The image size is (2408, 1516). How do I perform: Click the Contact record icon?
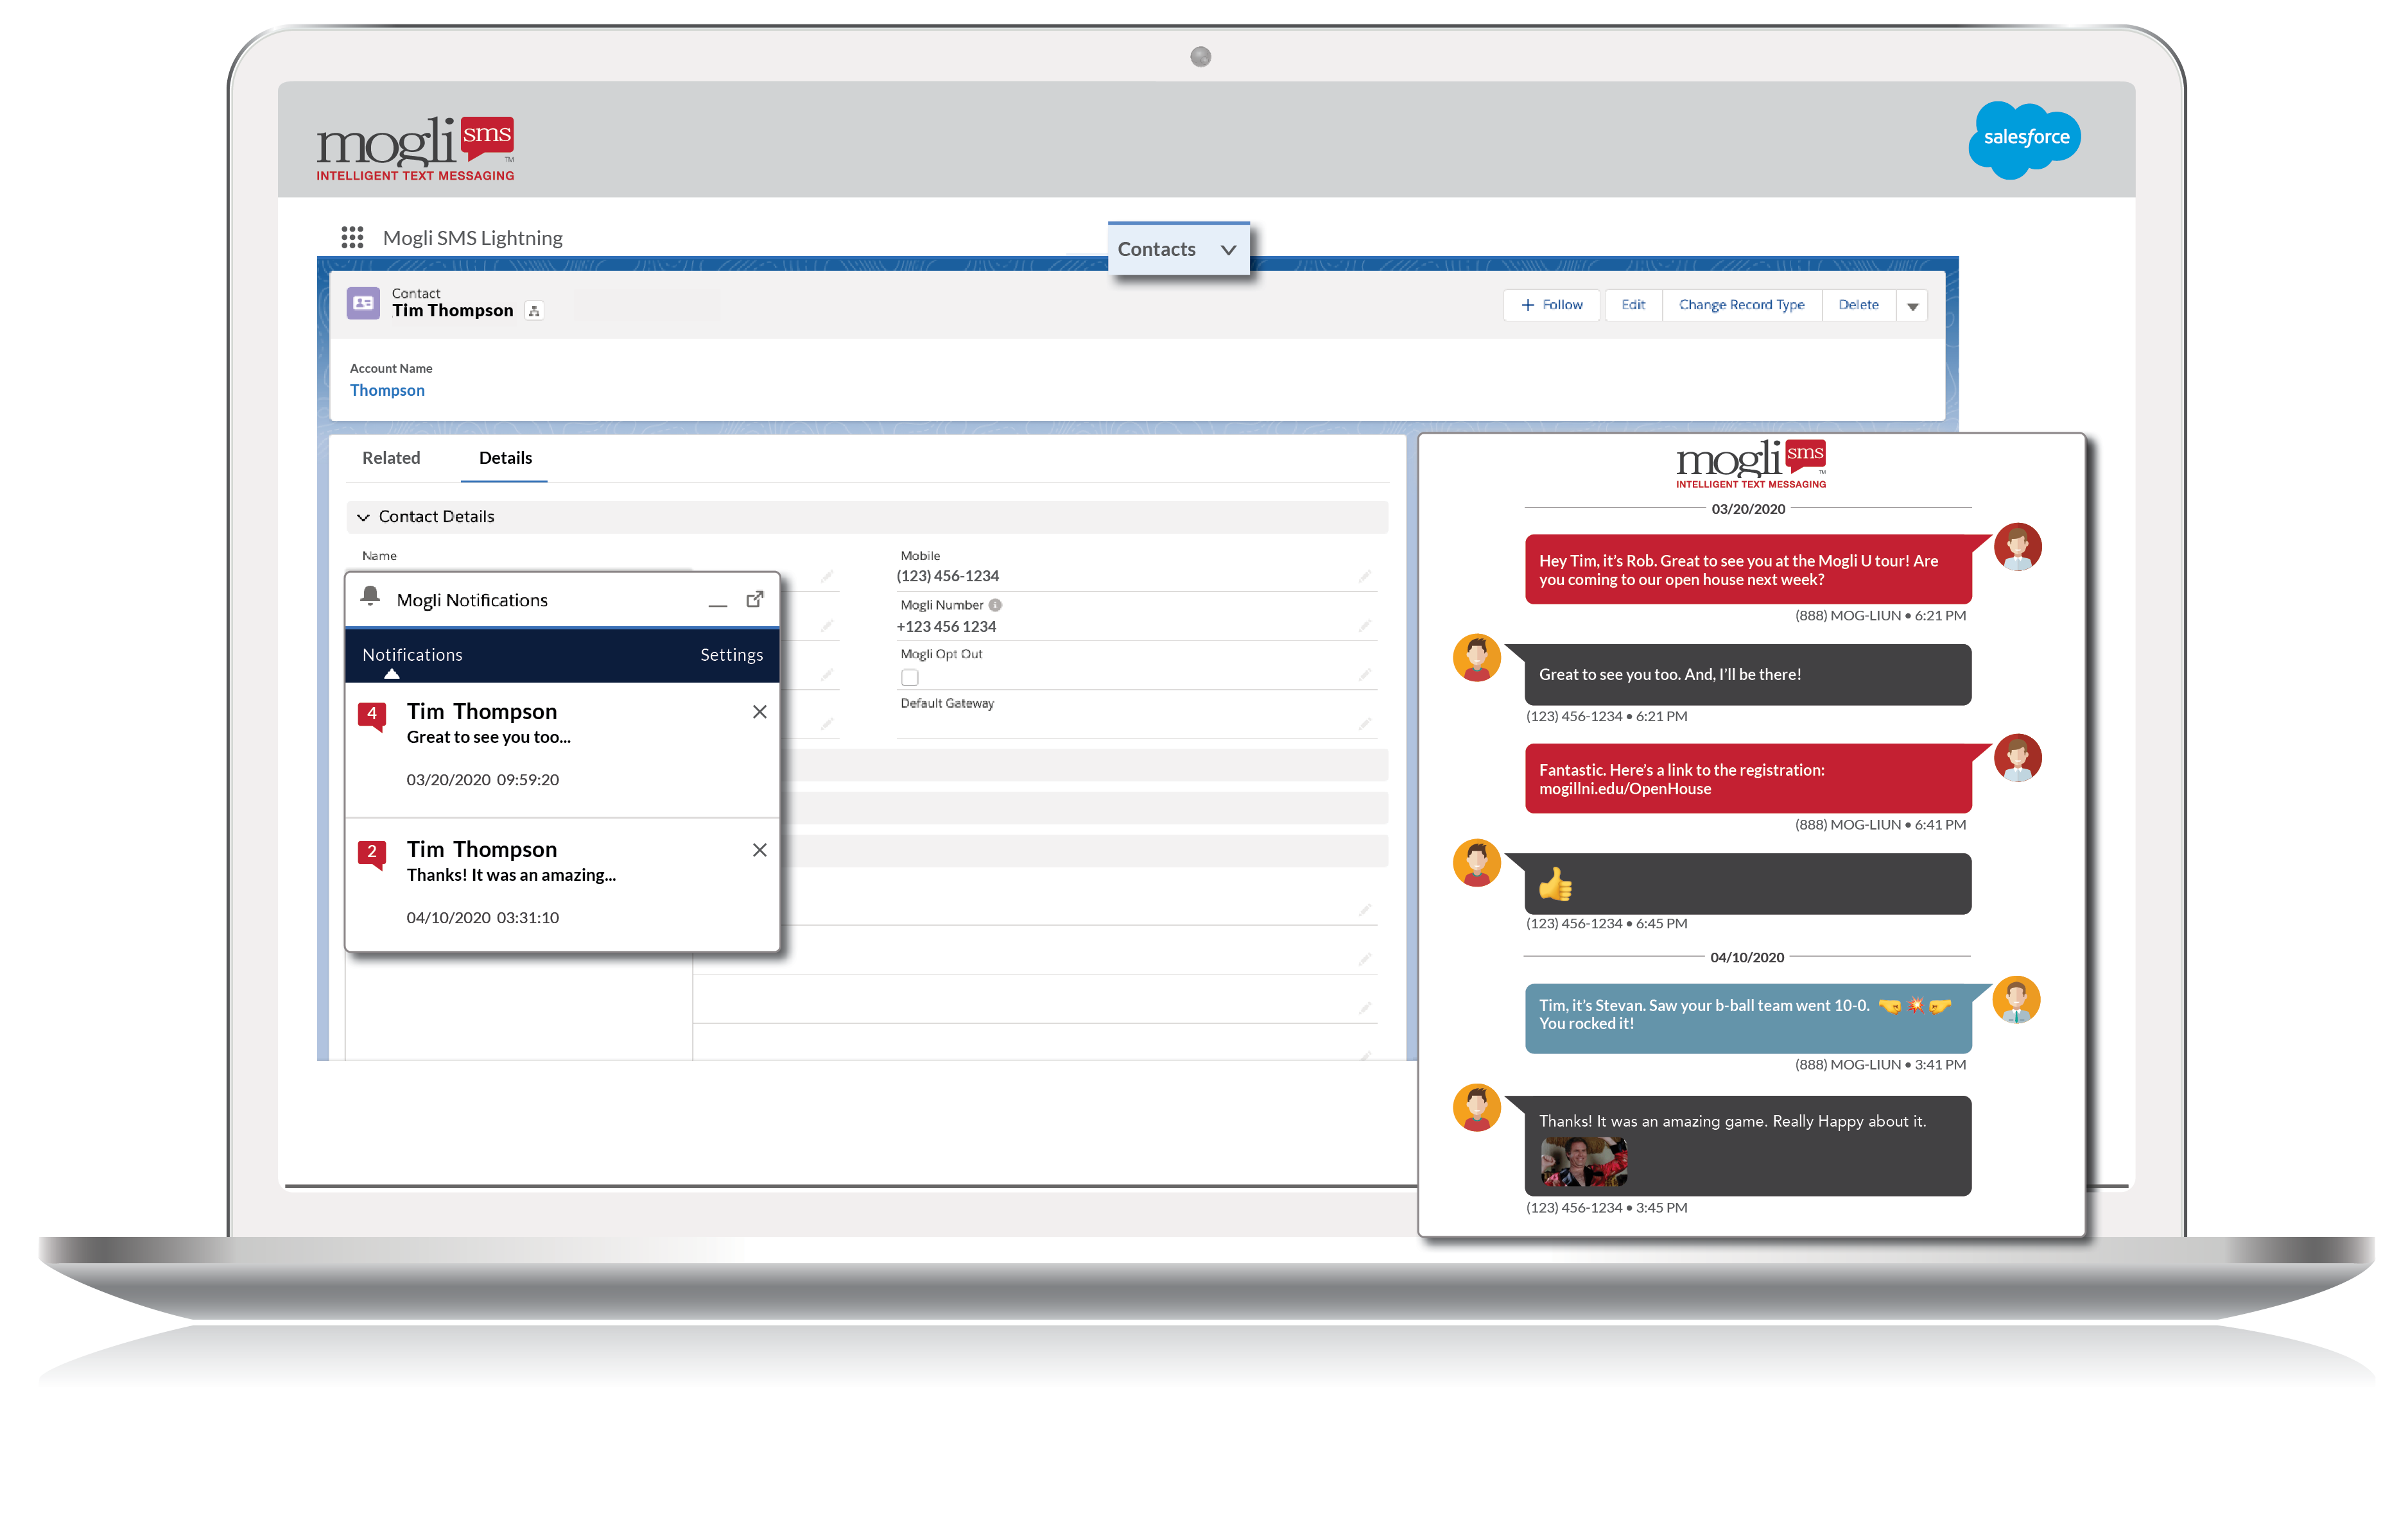tap(363, 303)
